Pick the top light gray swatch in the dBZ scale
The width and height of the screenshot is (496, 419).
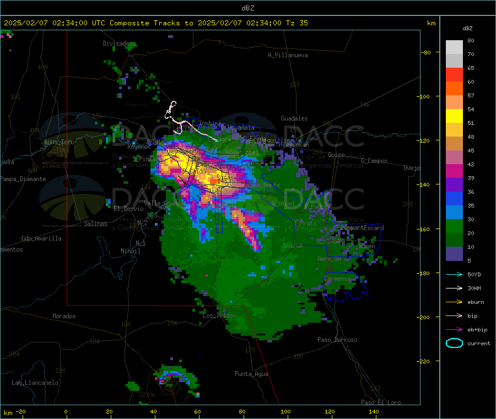[x=454, y=47]
